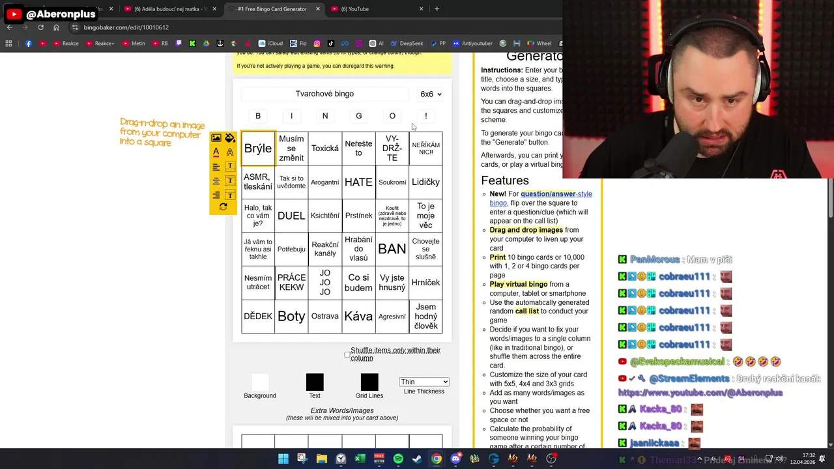Viewport: 834px width, 469px height.
Task: Select the PRÁCE KEKW bingo square
Action: (291, 283)
